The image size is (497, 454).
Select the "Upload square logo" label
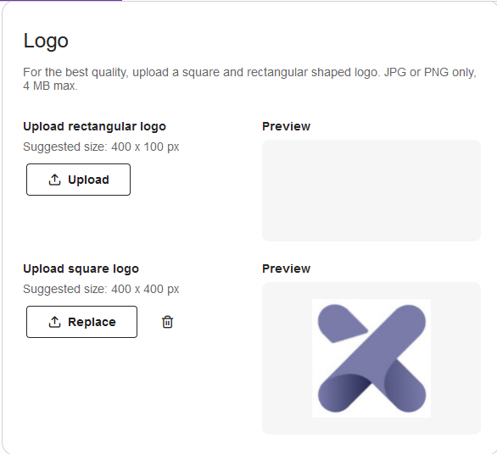[x=81, y=269]
